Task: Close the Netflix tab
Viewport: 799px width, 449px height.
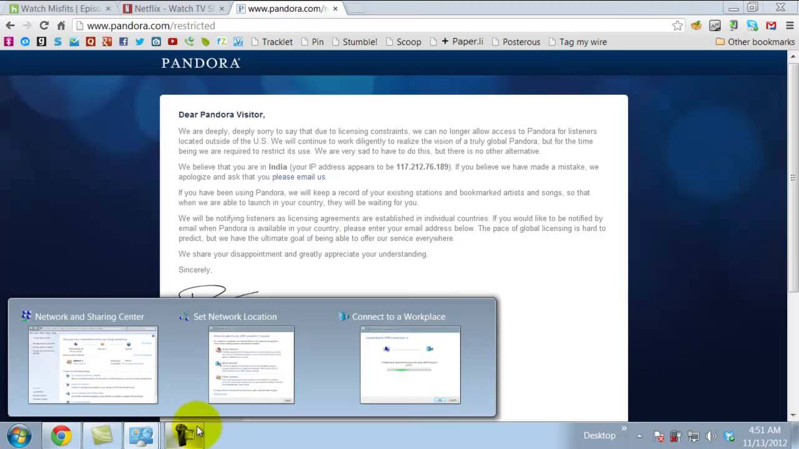Action: [x=222, y=9]
